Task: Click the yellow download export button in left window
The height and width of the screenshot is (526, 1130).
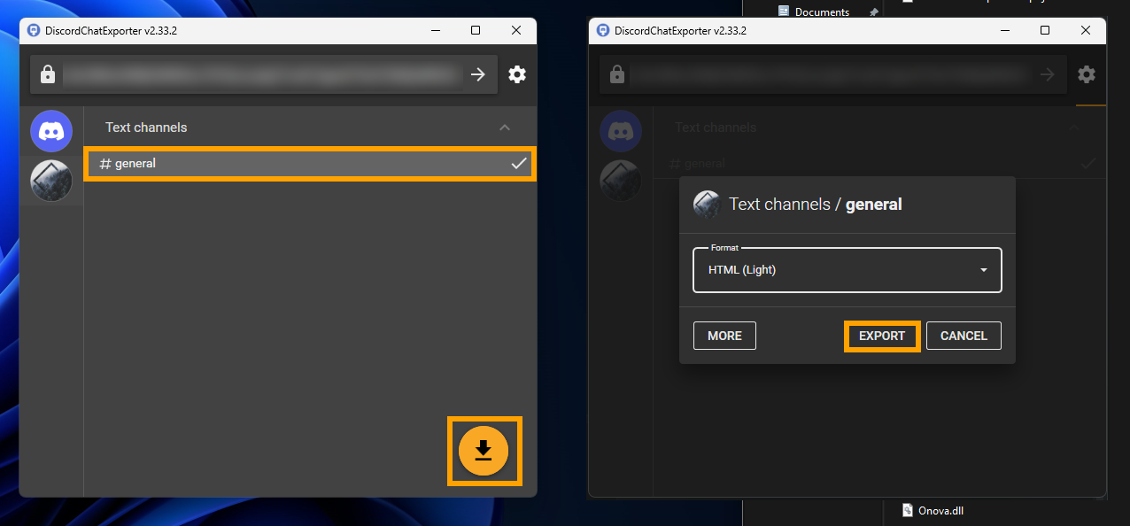Action: pyautogui.click(x=484, y=451)
